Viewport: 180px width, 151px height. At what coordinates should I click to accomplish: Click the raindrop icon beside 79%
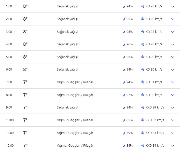124,133
